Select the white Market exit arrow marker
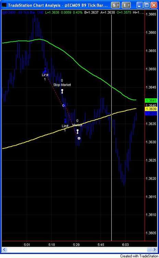The width and height of the screenshot is (159, 258). tap(77, 131)
